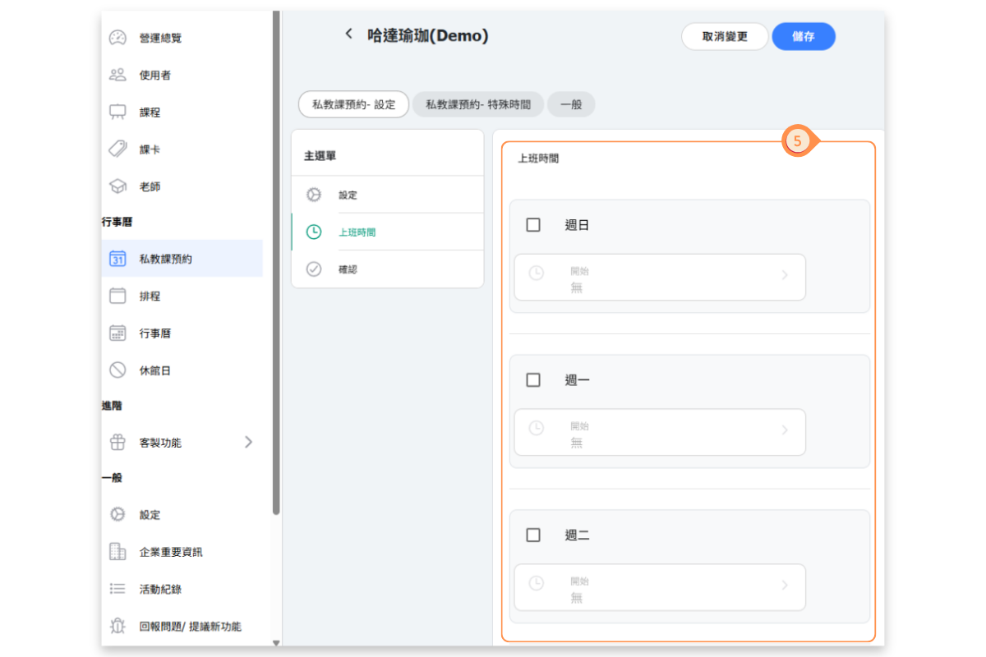Toggle the 週二 checkbox
Screen dimensions: 986x657
click(533, 535)
